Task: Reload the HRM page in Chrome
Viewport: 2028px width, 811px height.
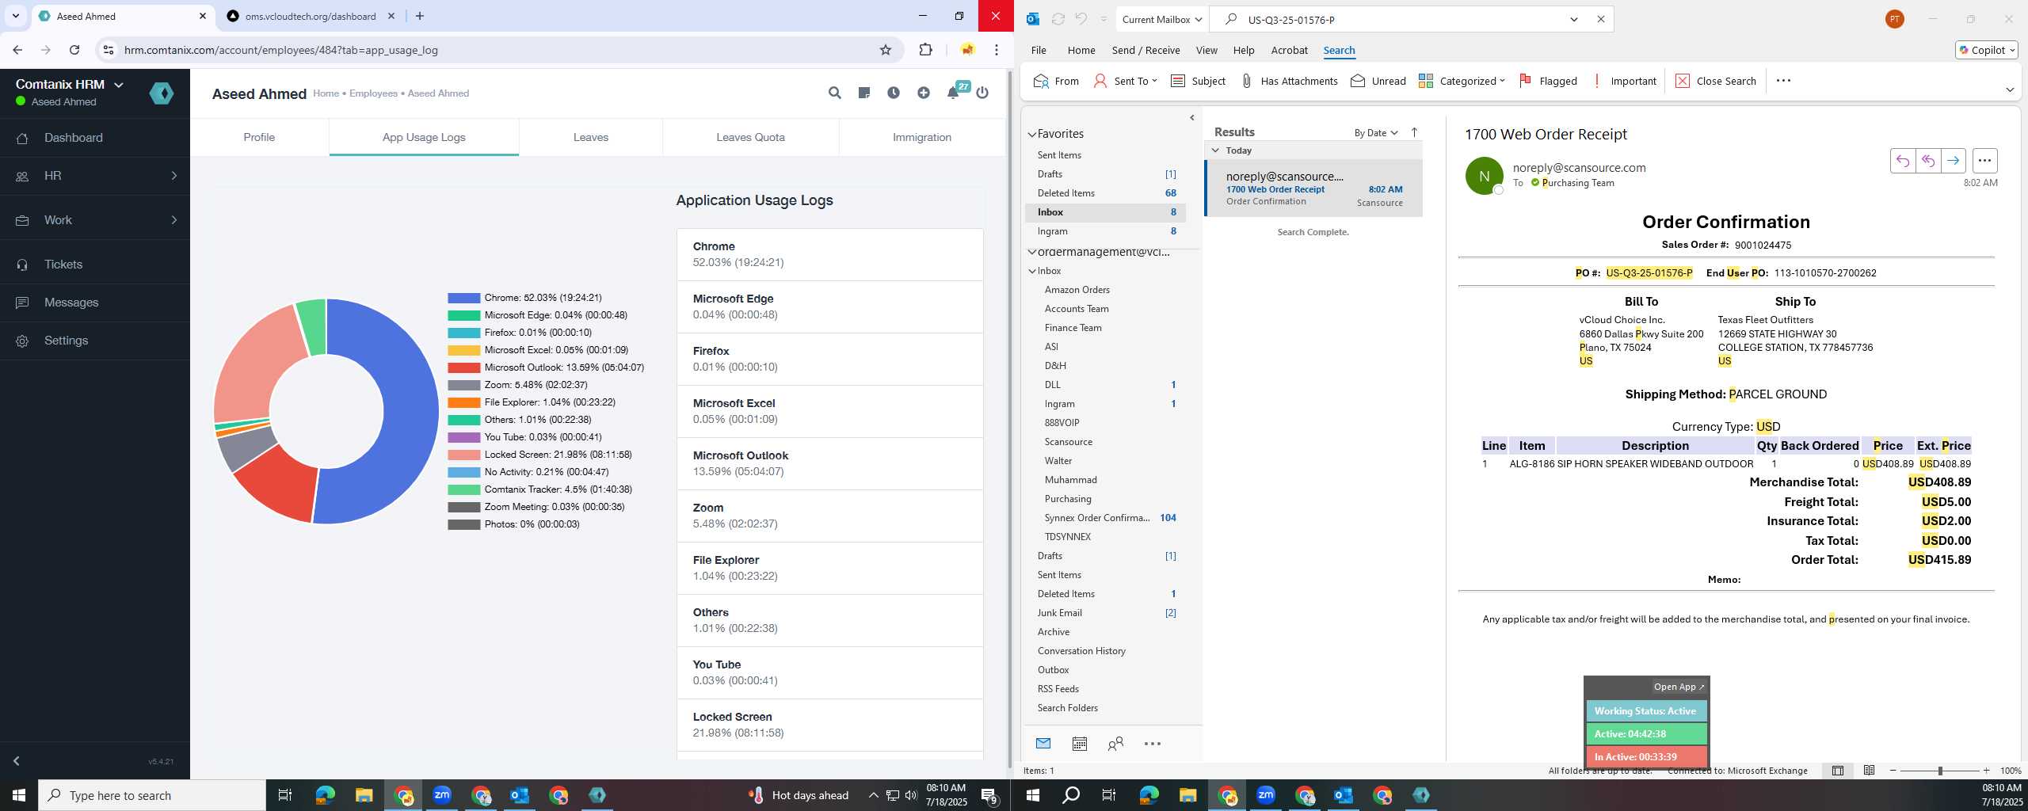Action: click(x=74, y=50)
